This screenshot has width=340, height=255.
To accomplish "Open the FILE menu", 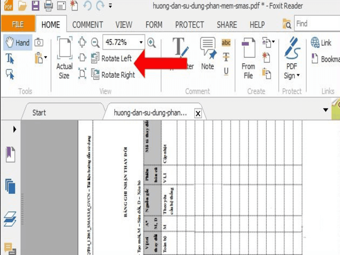I will pos(18,24).
